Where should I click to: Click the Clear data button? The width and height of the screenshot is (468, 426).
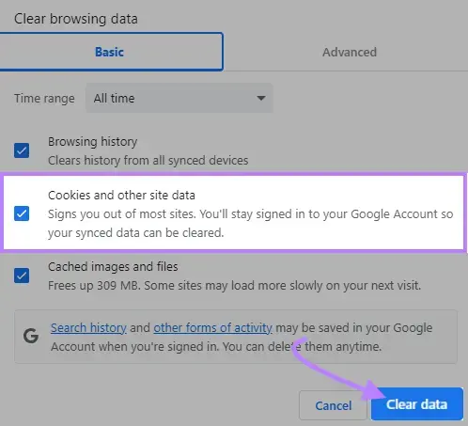pos(417,404)
